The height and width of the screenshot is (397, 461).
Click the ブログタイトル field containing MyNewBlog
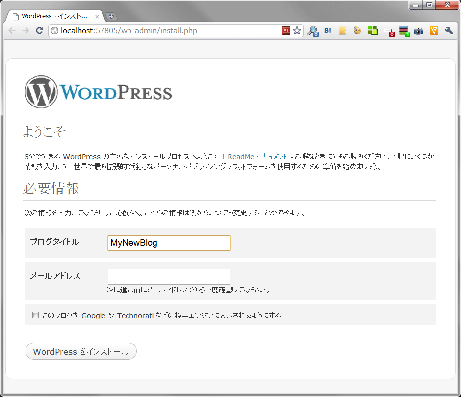pos(169,243)
